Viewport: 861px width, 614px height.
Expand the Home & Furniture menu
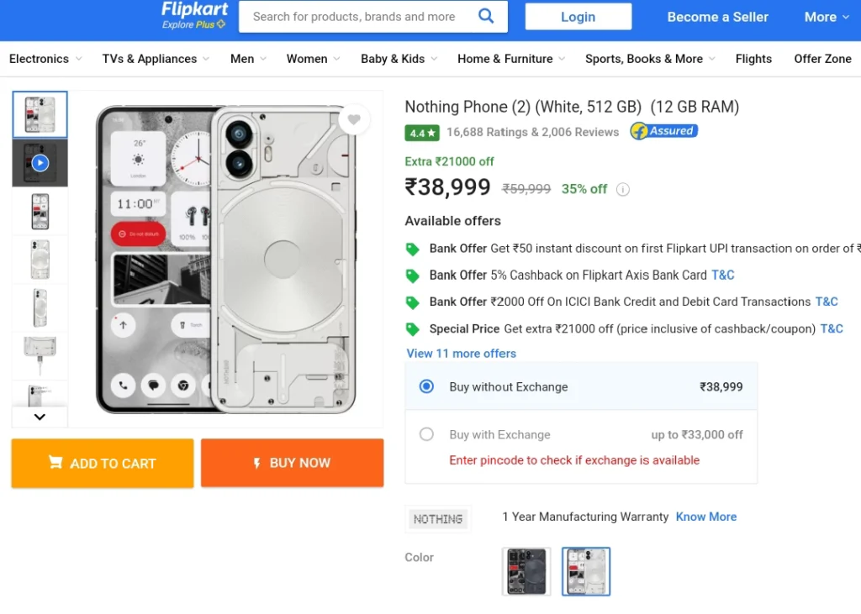click(x=511, y=59)
